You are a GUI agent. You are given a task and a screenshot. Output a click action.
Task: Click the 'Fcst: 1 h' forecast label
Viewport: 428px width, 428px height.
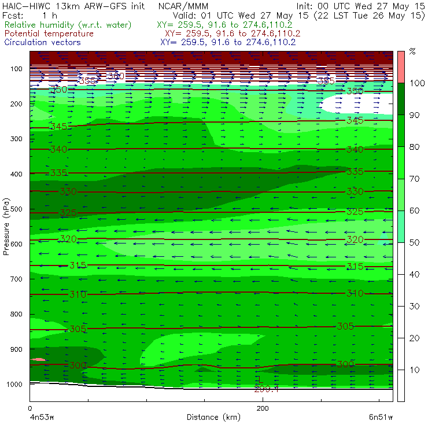coord(29,15)
